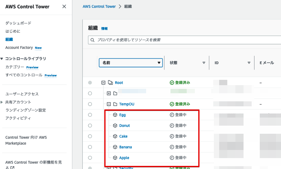Open the TempOU link
The height and width of the screenshot is (169, 281).
[127, 104]
